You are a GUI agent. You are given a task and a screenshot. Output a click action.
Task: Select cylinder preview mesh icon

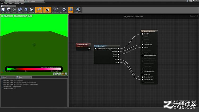[54, 74]
